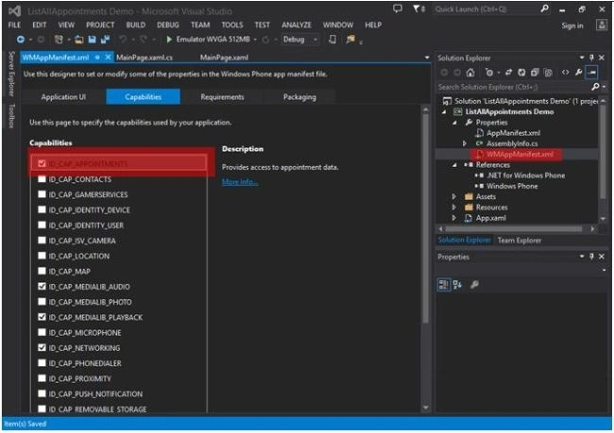
Task: Enable the ID_CAP_CONTACTS checkbox
Action: pos(42,179)
